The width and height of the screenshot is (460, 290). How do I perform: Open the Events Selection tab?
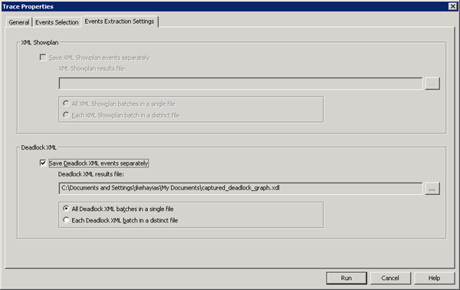point(57,22)
